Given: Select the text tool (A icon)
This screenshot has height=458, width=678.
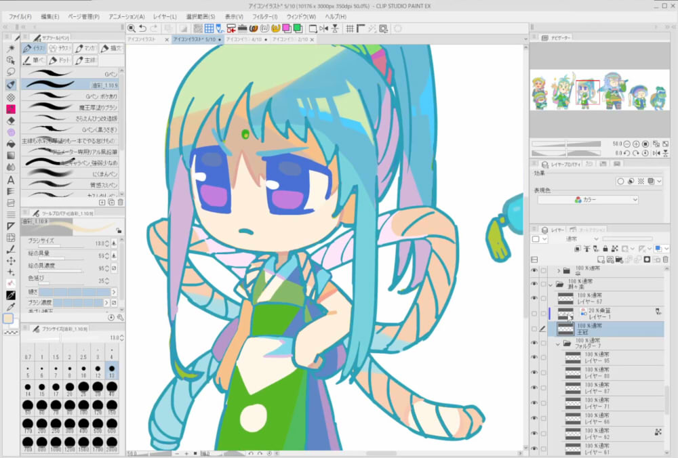Looking at the screenshot, I should pos(11,180).
